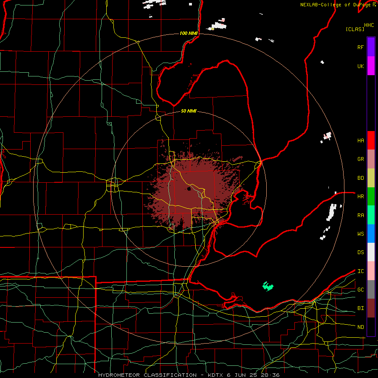Click the mint green echo over the lake

(268, 286)
